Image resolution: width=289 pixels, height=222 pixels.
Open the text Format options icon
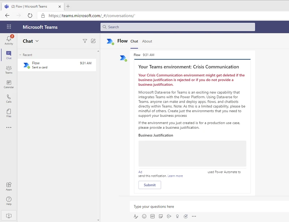pyautogui.click(x=136, y=216)
